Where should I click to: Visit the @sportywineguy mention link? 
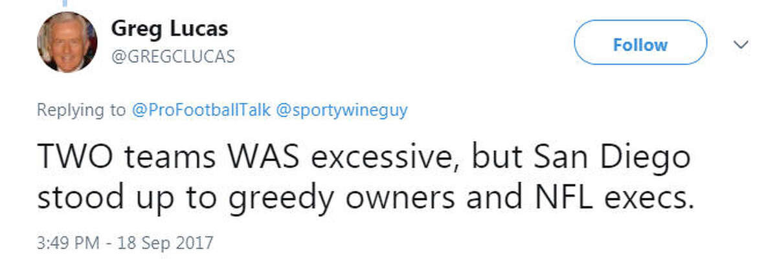pyautogui.click(x=342, y=111)
